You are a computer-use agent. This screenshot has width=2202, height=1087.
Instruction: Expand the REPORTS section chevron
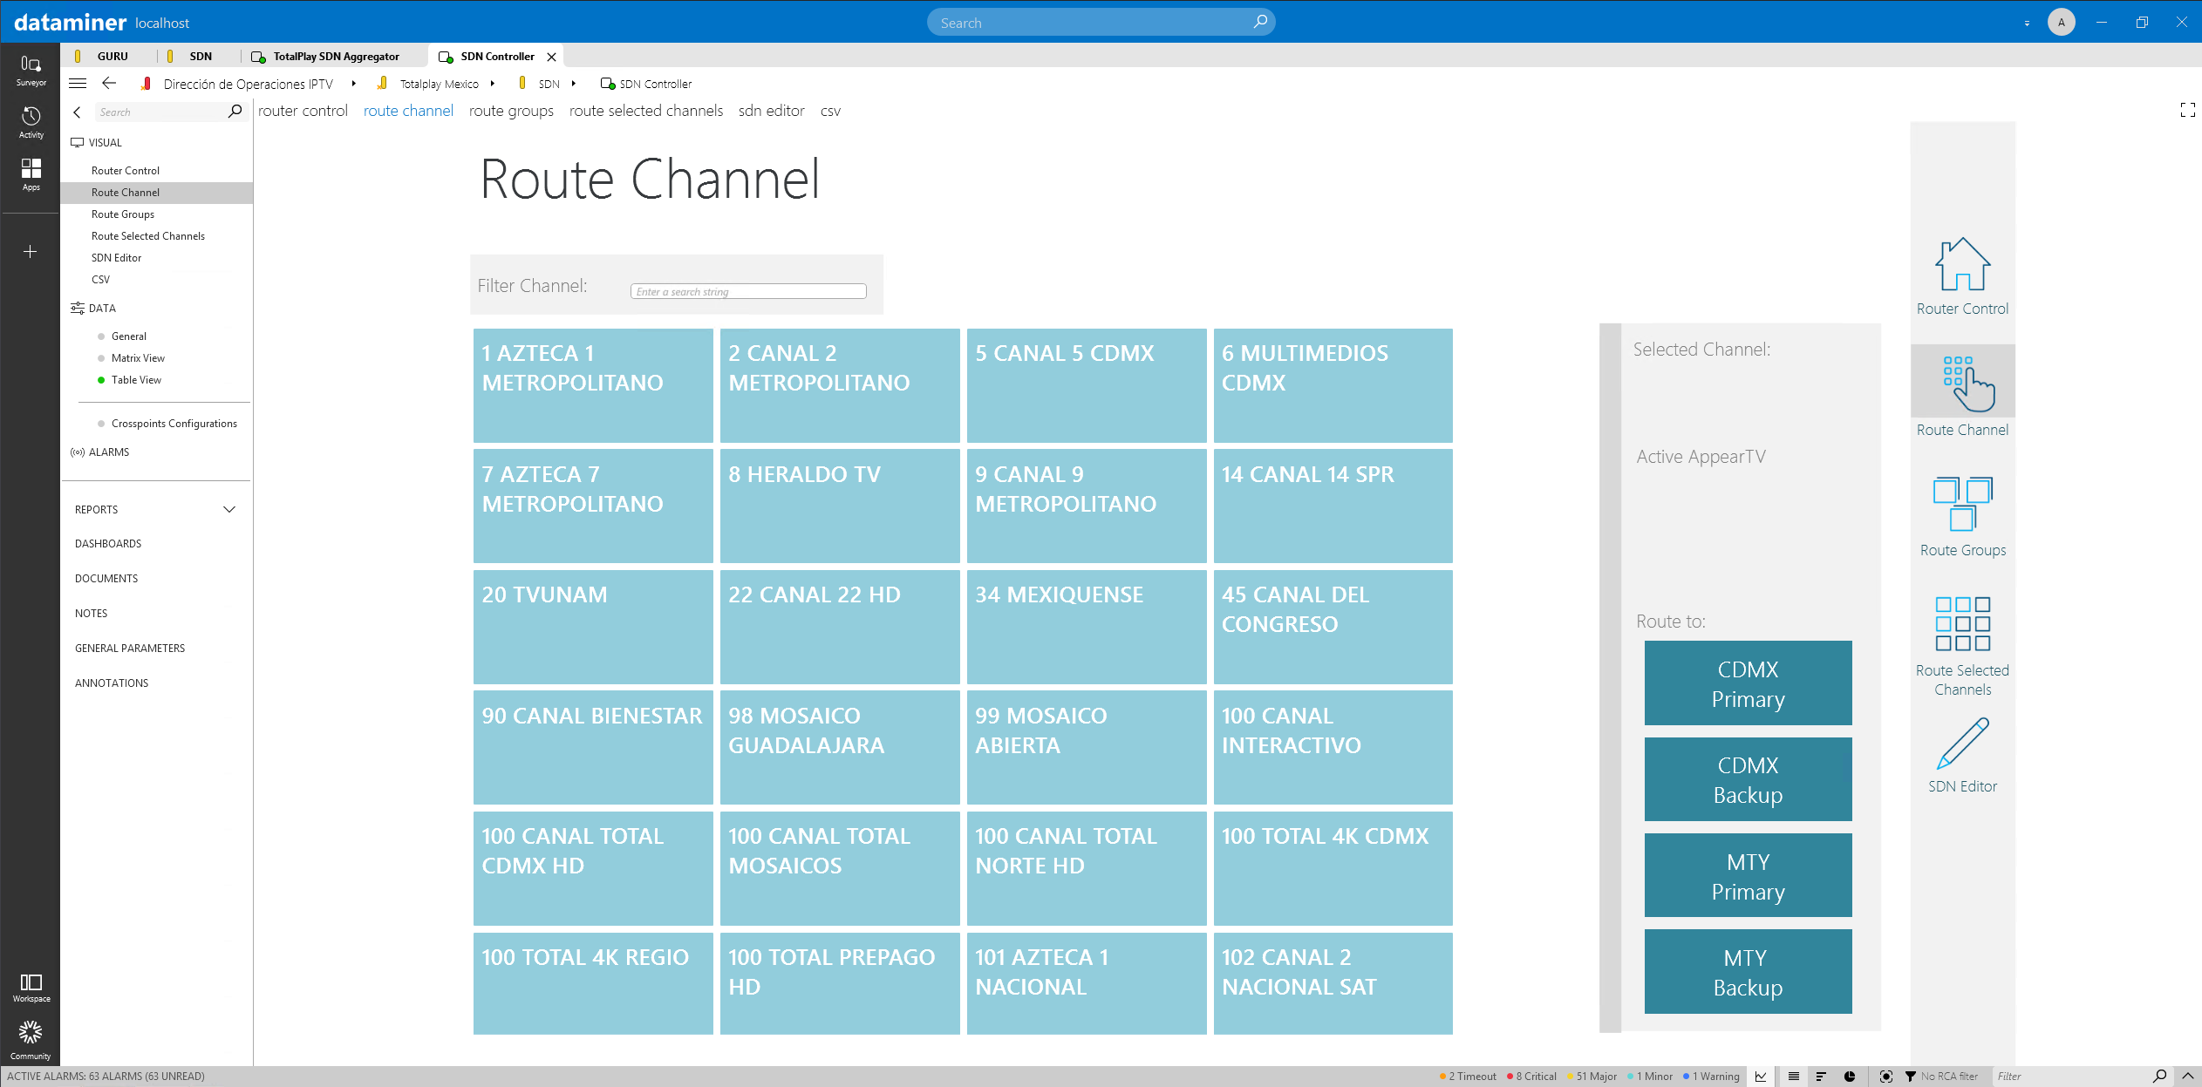[229, 510]
